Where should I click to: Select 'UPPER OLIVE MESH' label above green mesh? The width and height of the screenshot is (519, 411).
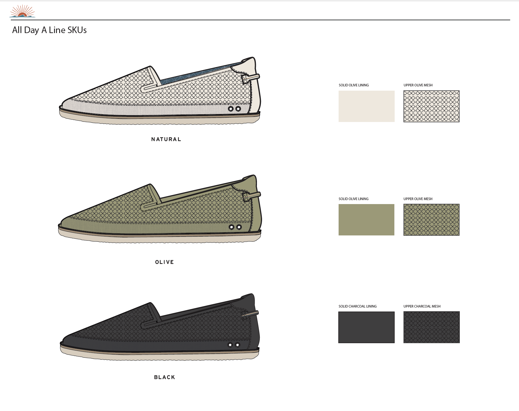click(418, 199)
